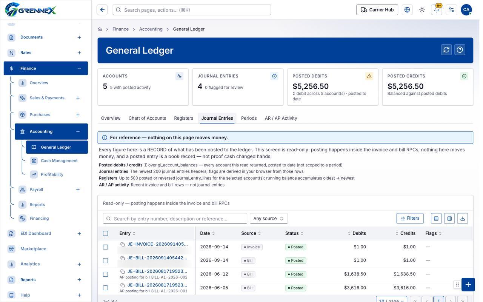Check the JE-BILL-2026091405442 row checkbox
483x302 pixels.
coord(105,260)
